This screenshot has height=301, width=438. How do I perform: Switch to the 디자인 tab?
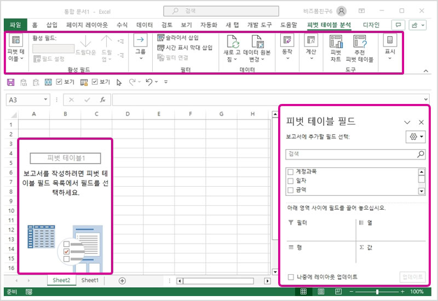point(371,25)
